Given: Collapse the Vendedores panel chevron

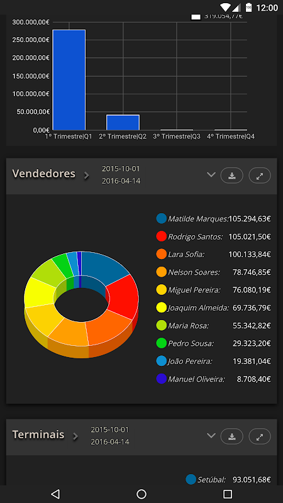Looking at the screenshot, I should pos(211,175).
